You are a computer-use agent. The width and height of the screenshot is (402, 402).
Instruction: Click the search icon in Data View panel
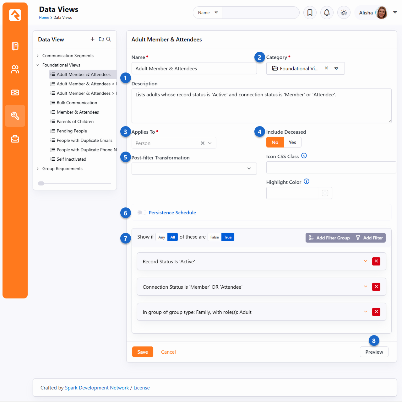[x=109, y=39]
